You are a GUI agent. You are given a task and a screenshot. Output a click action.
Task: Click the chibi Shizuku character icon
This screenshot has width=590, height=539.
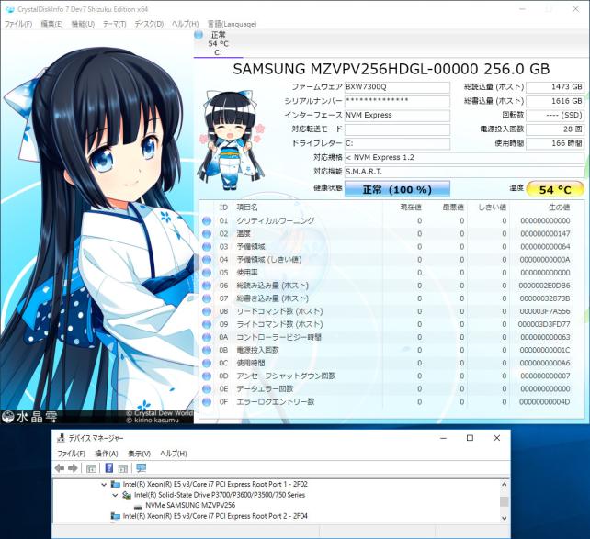tap(233, 141)
